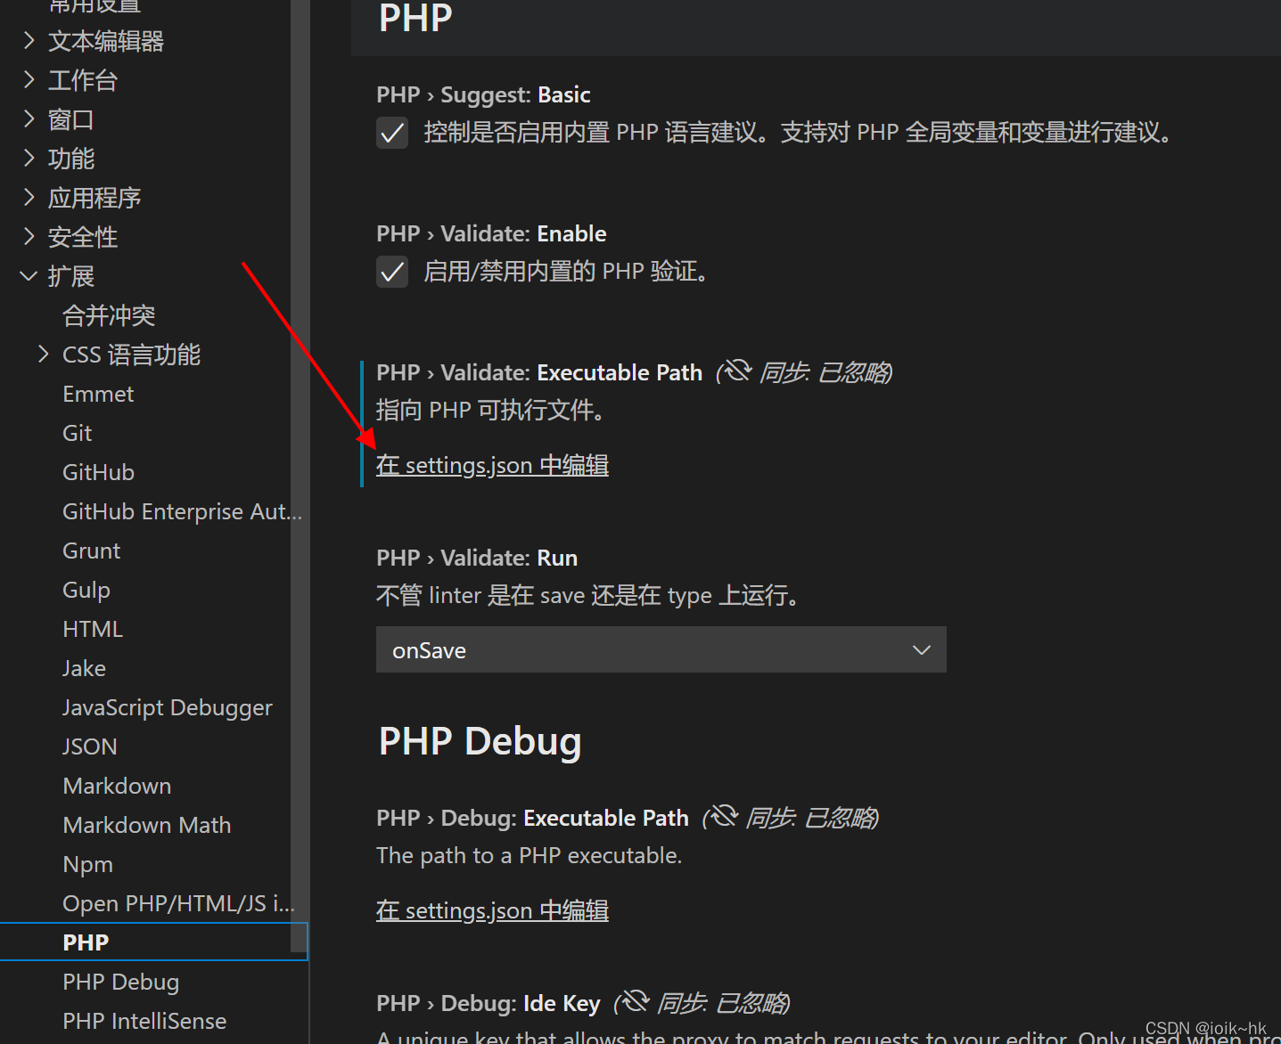Click sync-ignored icon beside Debug Executable Path

(723, 816)
